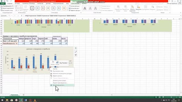Select the Упражнение sheet tab
This screenshot has height=102, width=182.
point(15,95)
